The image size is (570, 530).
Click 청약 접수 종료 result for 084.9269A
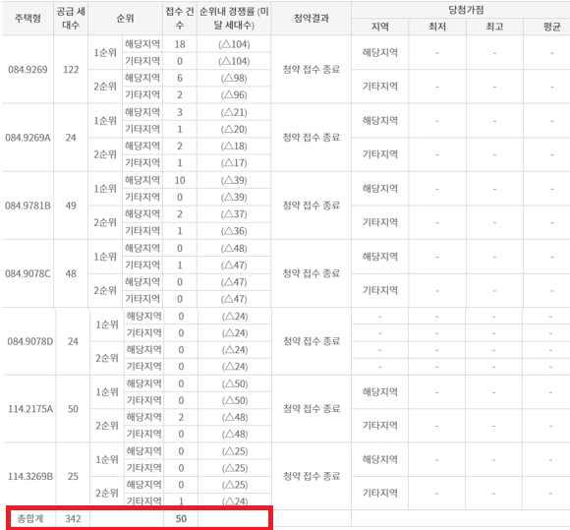pos(312,138)
